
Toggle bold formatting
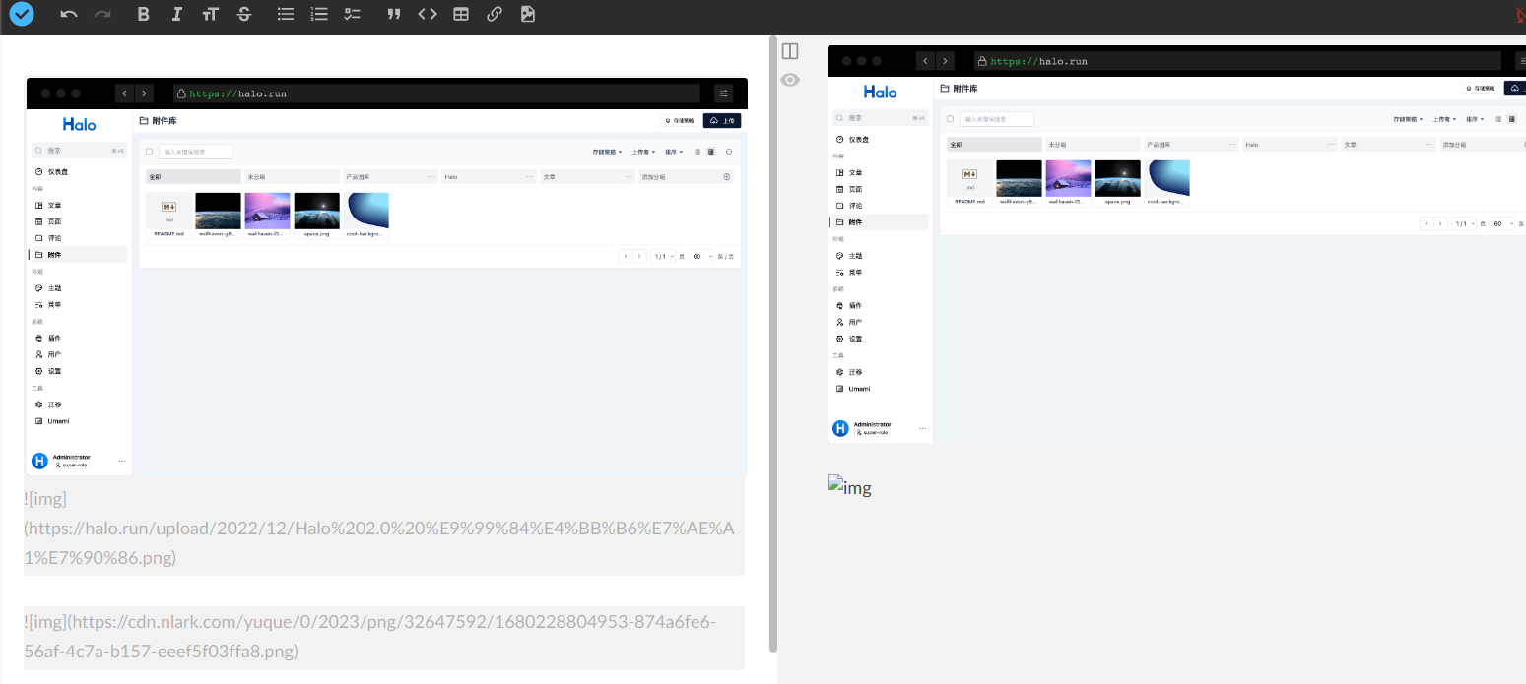[144, 14]
